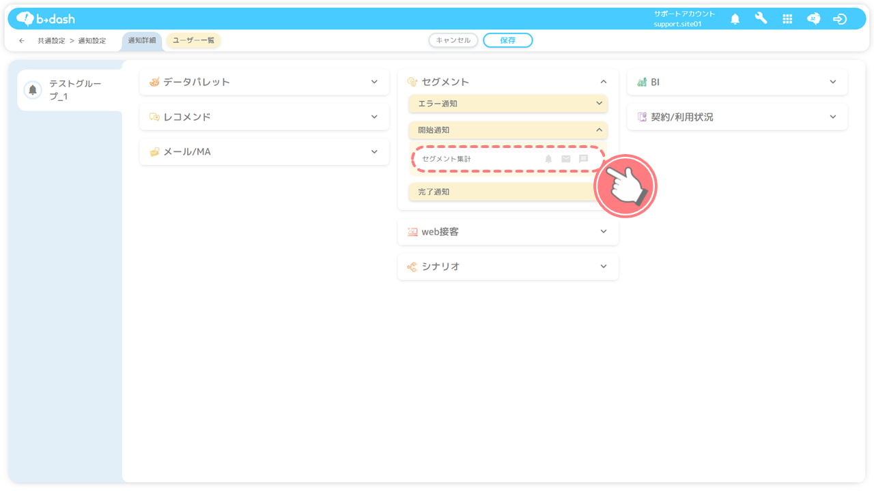Toggle bell notification for セグメント集計
Image resolution: width=874 pixels, height=491 pixels.
tap(548, 159)
